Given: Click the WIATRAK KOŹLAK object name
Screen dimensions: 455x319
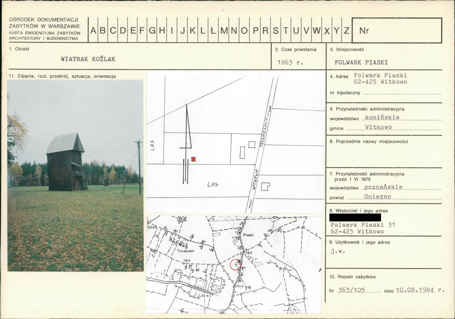Looking at the screenshot, I should (x=88, y=59).
